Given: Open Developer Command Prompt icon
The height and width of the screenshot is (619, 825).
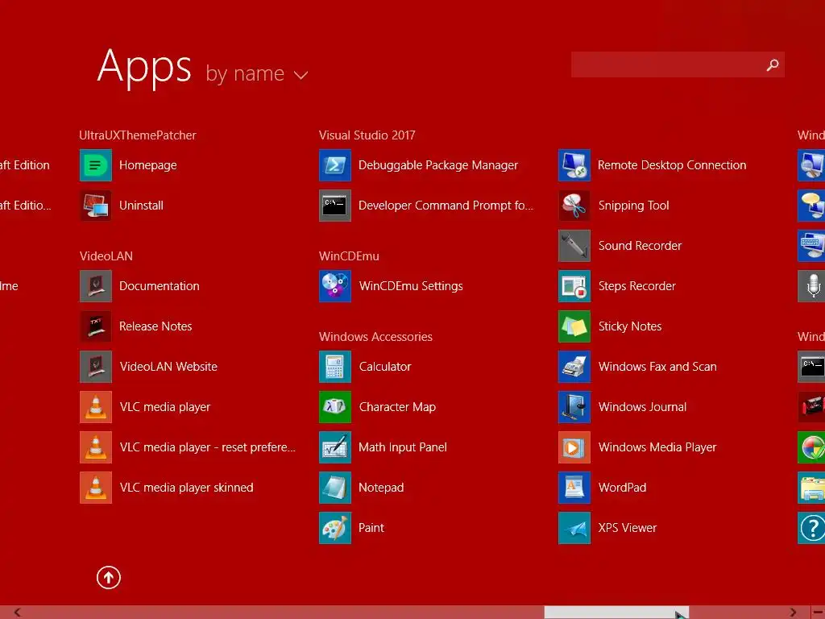Looking at the screenshot, I should click(x=335, y=206).
